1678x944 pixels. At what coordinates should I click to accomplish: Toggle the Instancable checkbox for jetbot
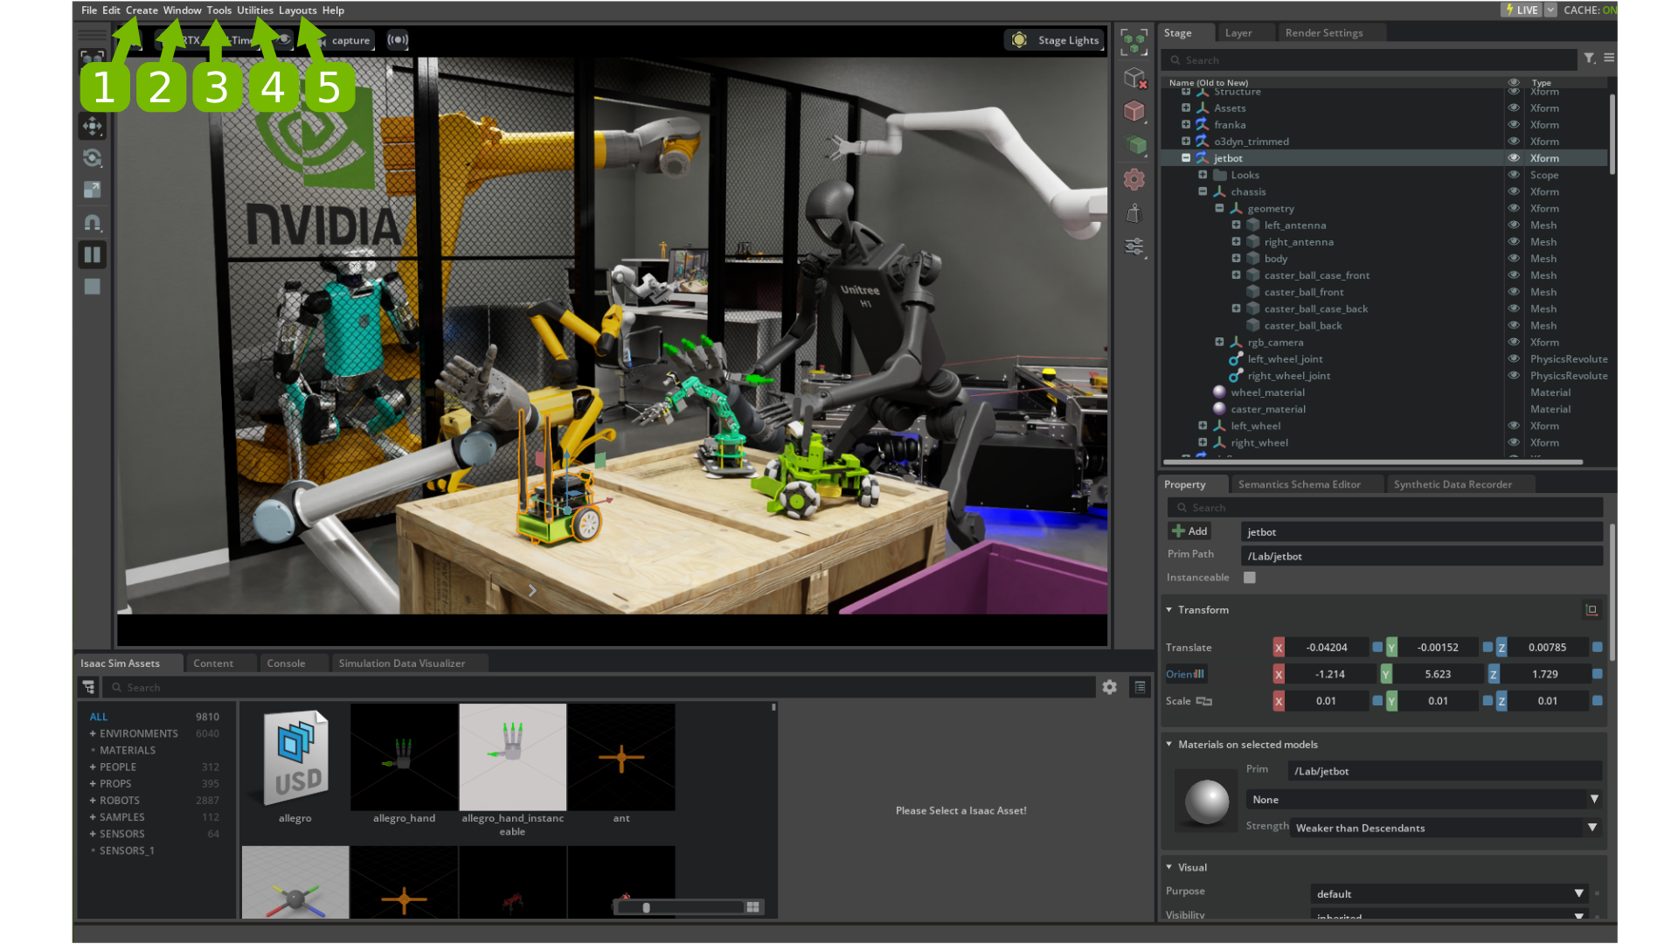coord(1249,578)
